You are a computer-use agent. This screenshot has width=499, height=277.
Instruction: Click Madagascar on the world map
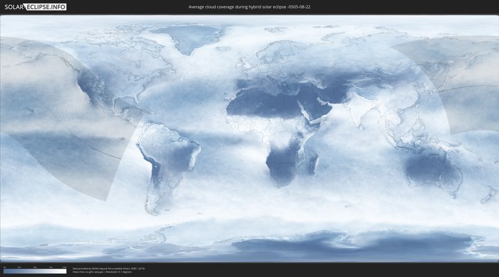click(315, 164)
